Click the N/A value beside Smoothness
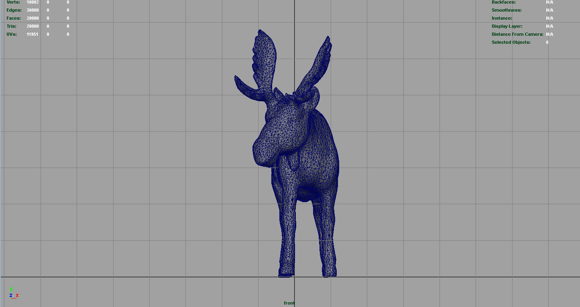580x307 pixels. [x=549, y=10]
